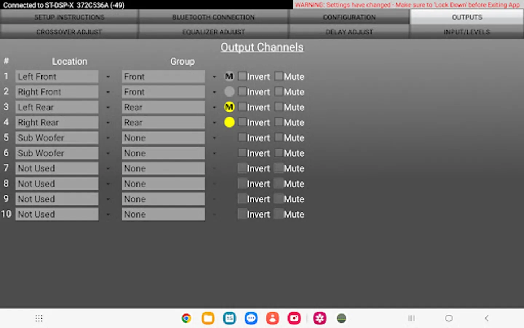Enable Mute for channel 1 Left Front

pos(279,76)
